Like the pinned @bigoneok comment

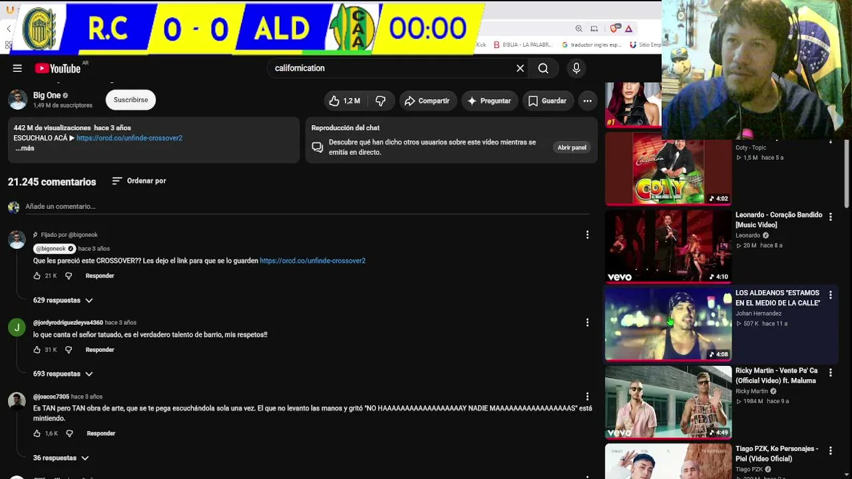click(37, 275)
